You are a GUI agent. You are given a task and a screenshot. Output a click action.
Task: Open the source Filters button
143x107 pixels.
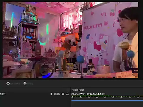[x=28, y=84]
